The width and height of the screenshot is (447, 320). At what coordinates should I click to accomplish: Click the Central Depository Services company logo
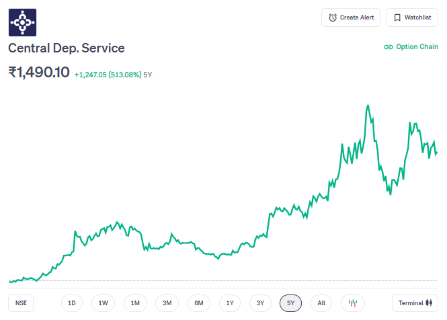(x=23, y=23)
